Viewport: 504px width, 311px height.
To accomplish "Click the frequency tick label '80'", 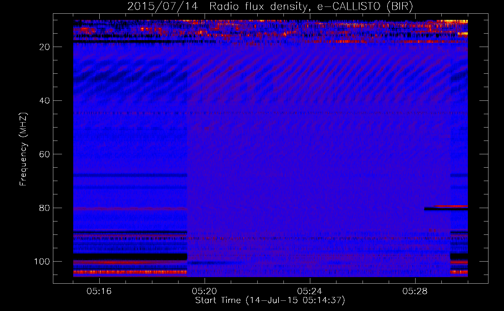I will [x=45, y=208].
